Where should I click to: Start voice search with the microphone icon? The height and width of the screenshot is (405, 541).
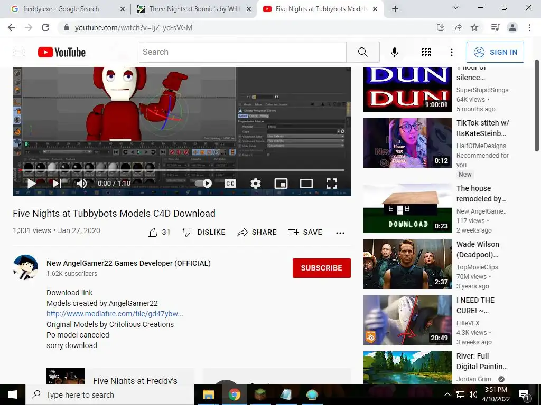(394, 52)
